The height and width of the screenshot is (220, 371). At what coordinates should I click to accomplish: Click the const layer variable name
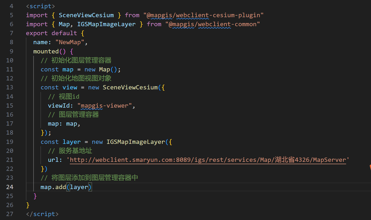coord(71,142)
